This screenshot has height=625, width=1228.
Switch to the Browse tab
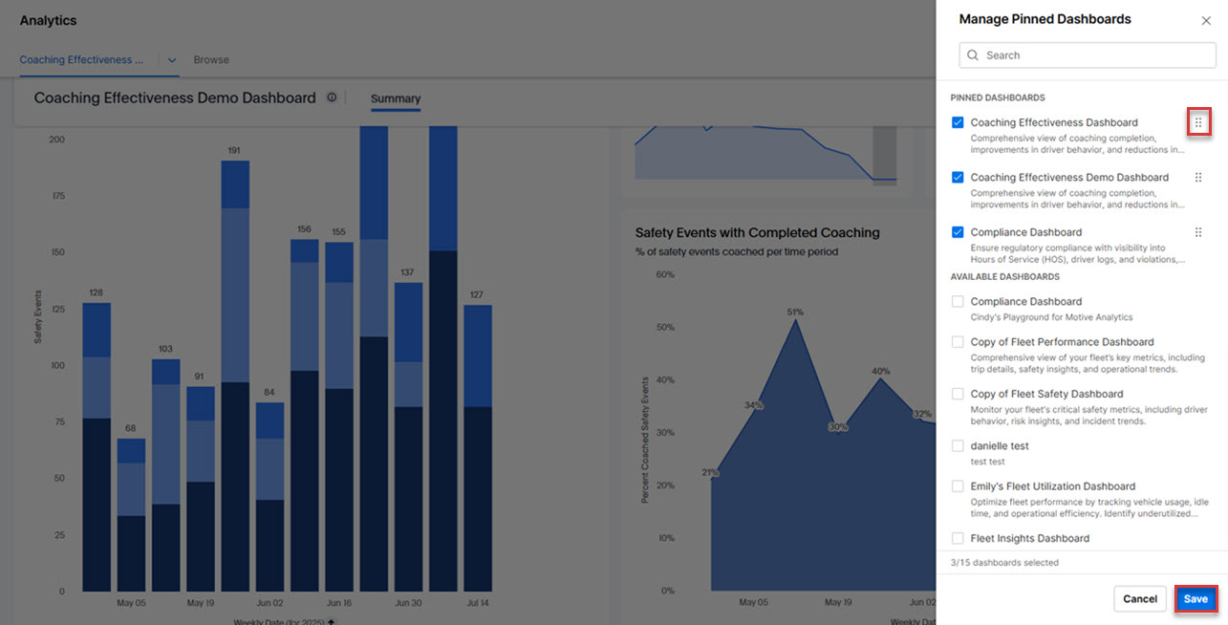pyautogui.click(x=210, y=59)
